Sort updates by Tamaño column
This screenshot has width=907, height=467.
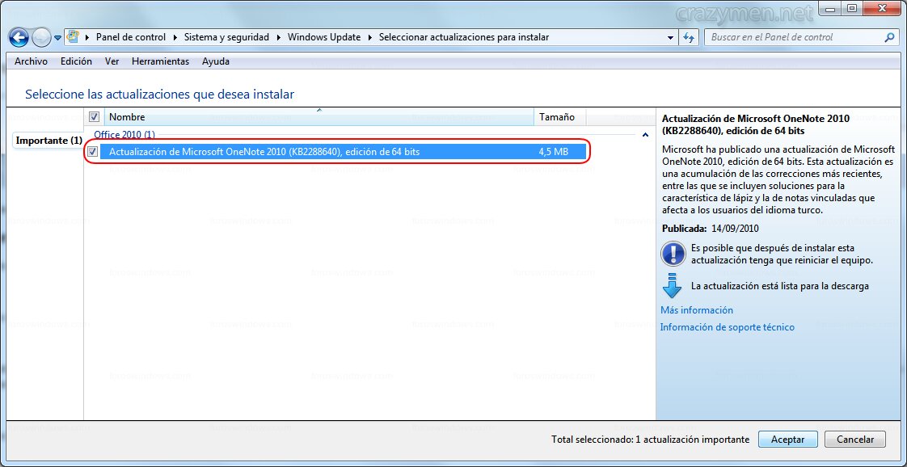560,116
